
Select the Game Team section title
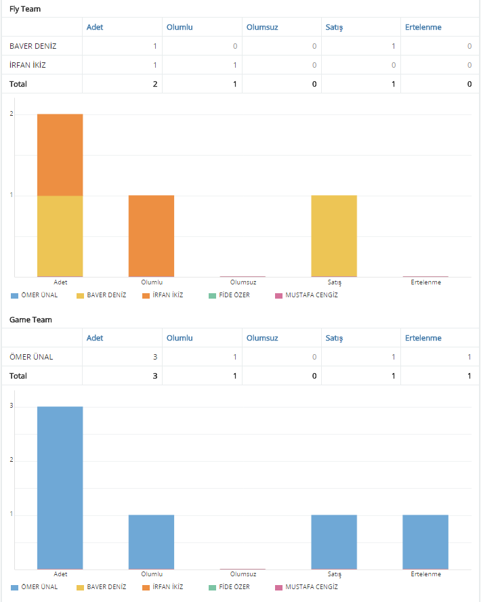(30, 320)
